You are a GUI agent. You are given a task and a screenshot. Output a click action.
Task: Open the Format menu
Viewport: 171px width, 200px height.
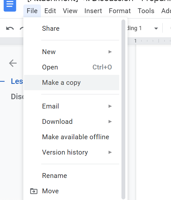click(x=120, y=11)
